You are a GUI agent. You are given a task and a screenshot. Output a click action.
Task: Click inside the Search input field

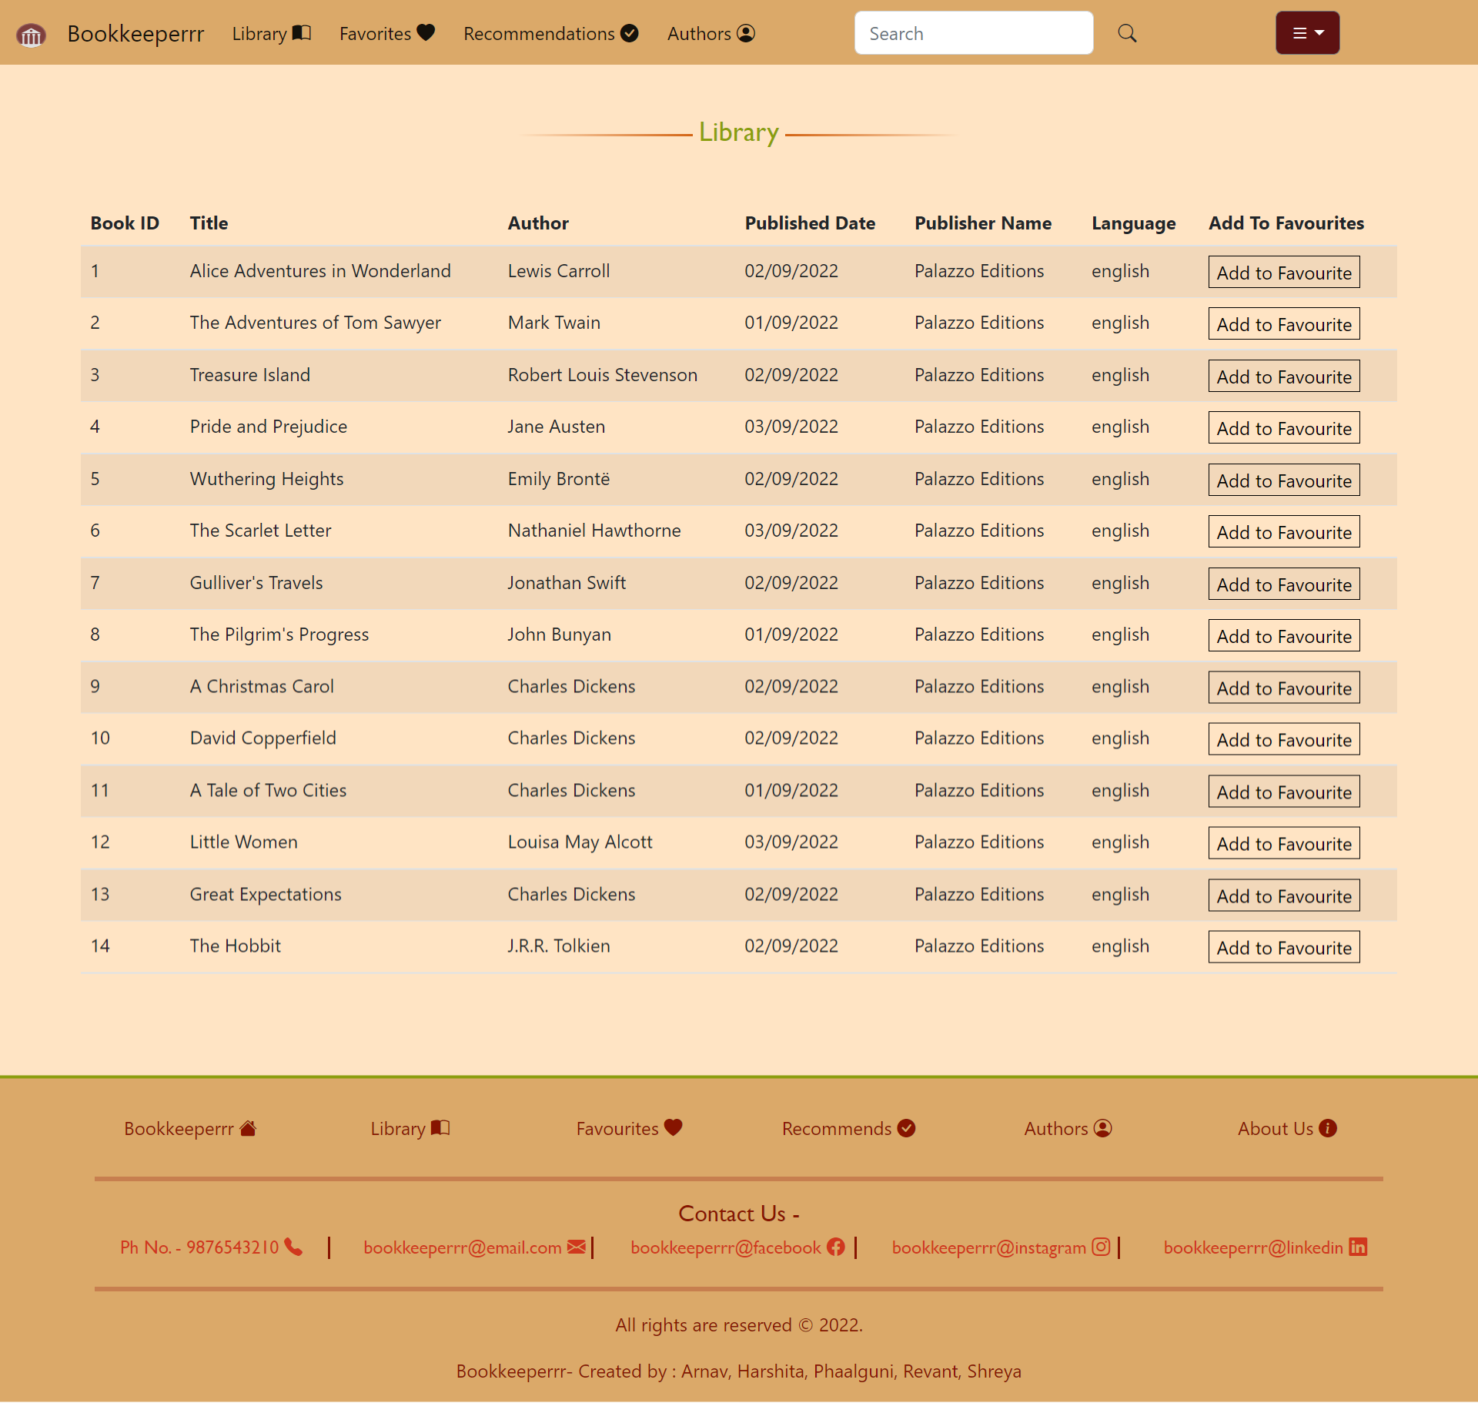click(972, 33)
